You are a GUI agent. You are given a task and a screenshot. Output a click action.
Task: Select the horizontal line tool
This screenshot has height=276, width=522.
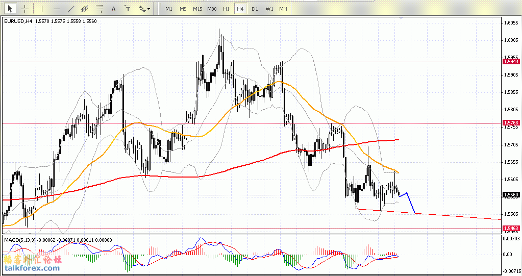coord(56,9)
